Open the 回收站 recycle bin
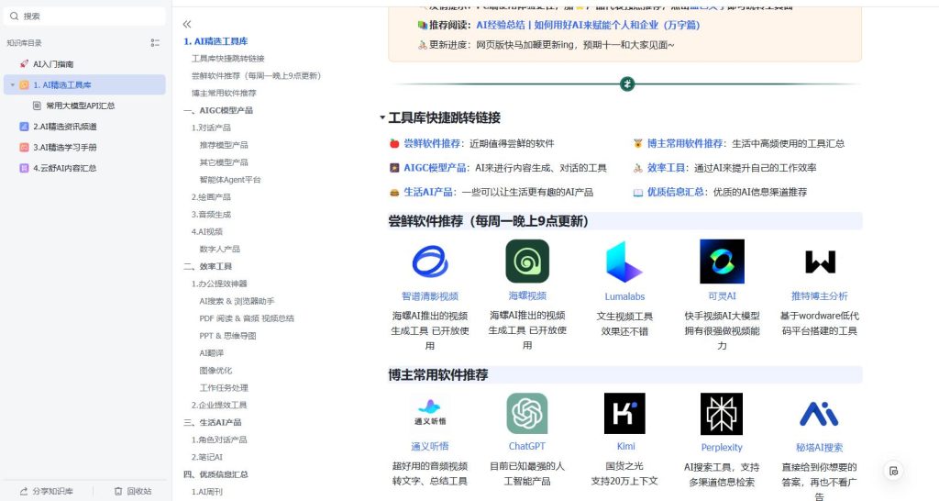 (133, 491)
